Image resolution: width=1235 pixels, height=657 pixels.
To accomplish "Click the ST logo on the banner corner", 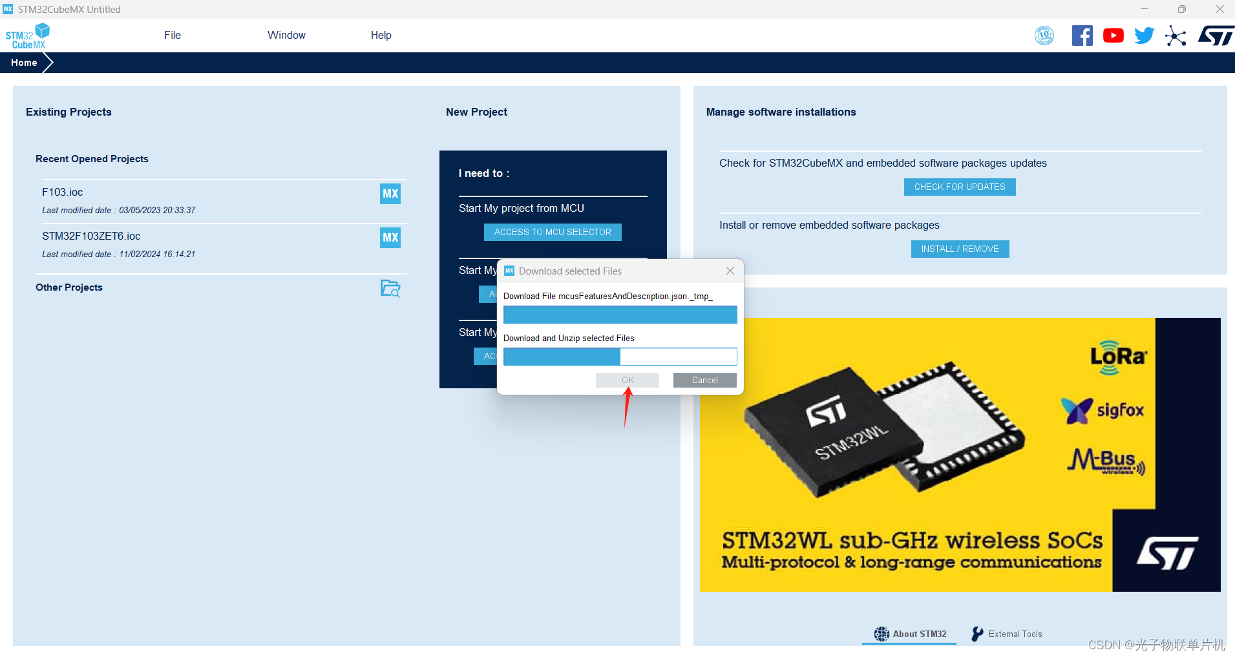I will (1167, 553).
